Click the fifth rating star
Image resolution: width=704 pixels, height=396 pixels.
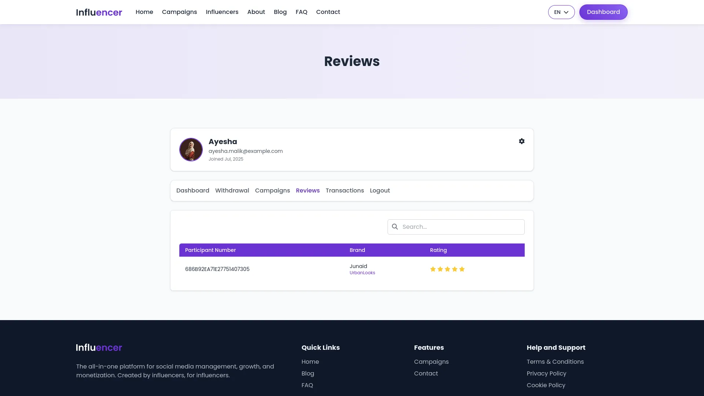coord(462,269)
